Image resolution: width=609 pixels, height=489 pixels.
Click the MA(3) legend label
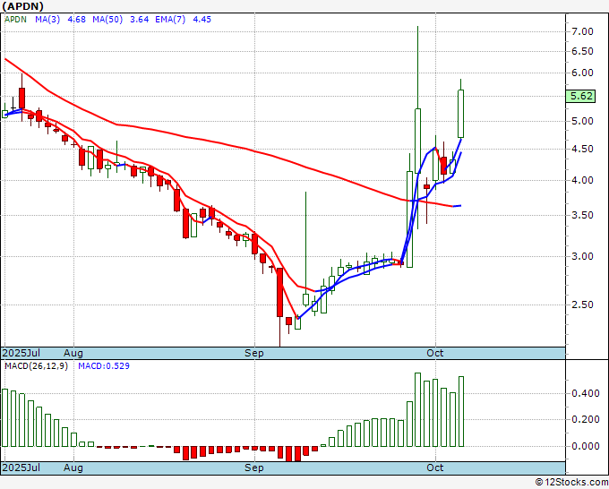(x=47, y=19)
